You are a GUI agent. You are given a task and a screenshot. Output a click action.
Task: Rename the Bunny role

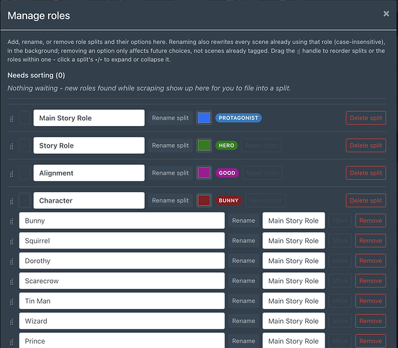(243, 221)
